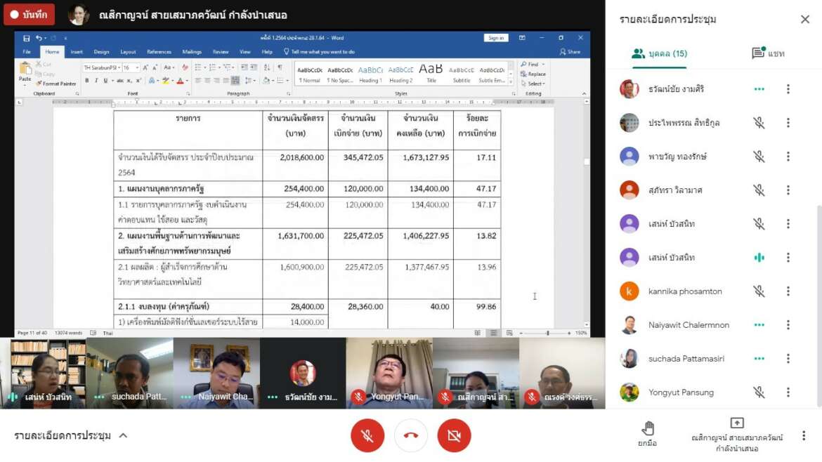Image resolution: width=822 pixels, height=462 pixels.
Task: Open options menu for สุภัทรา วิลามาศ
Action: pyautogui.click(x=788, y=190)
